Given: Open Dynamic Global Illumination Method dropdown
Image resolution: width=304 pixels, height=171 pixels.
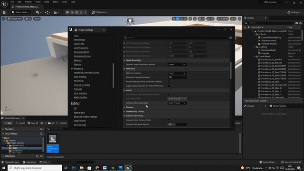Looking at the screenshot, I should tap(177, 65).
